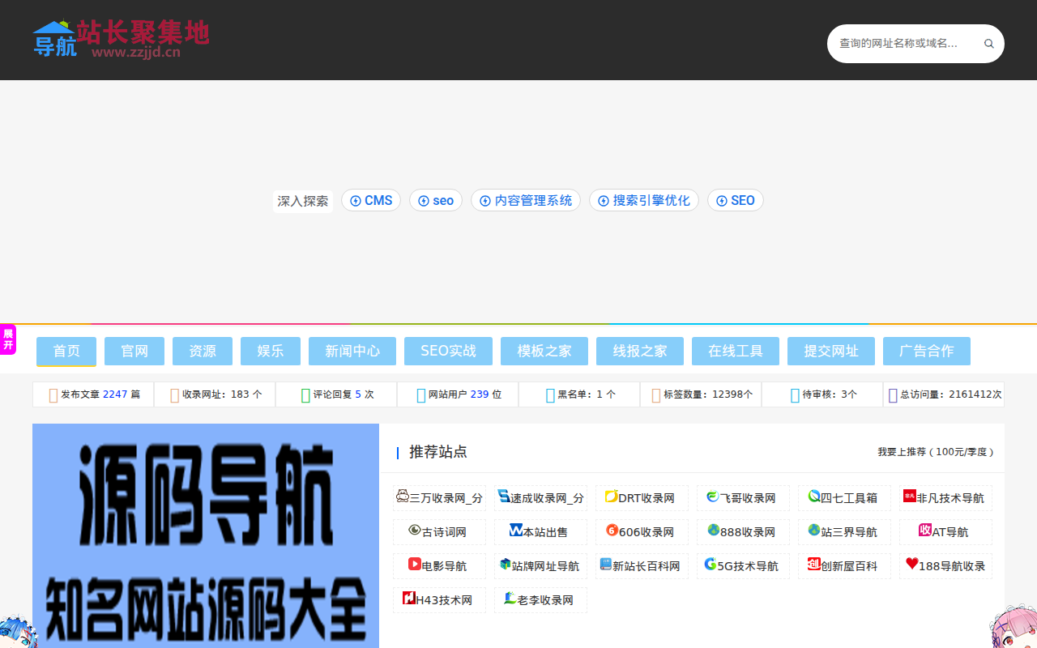Toggle the 展开 side panel tab
Image resolution: width=1037 pixels, height=648 pixels.
point(8,339)
